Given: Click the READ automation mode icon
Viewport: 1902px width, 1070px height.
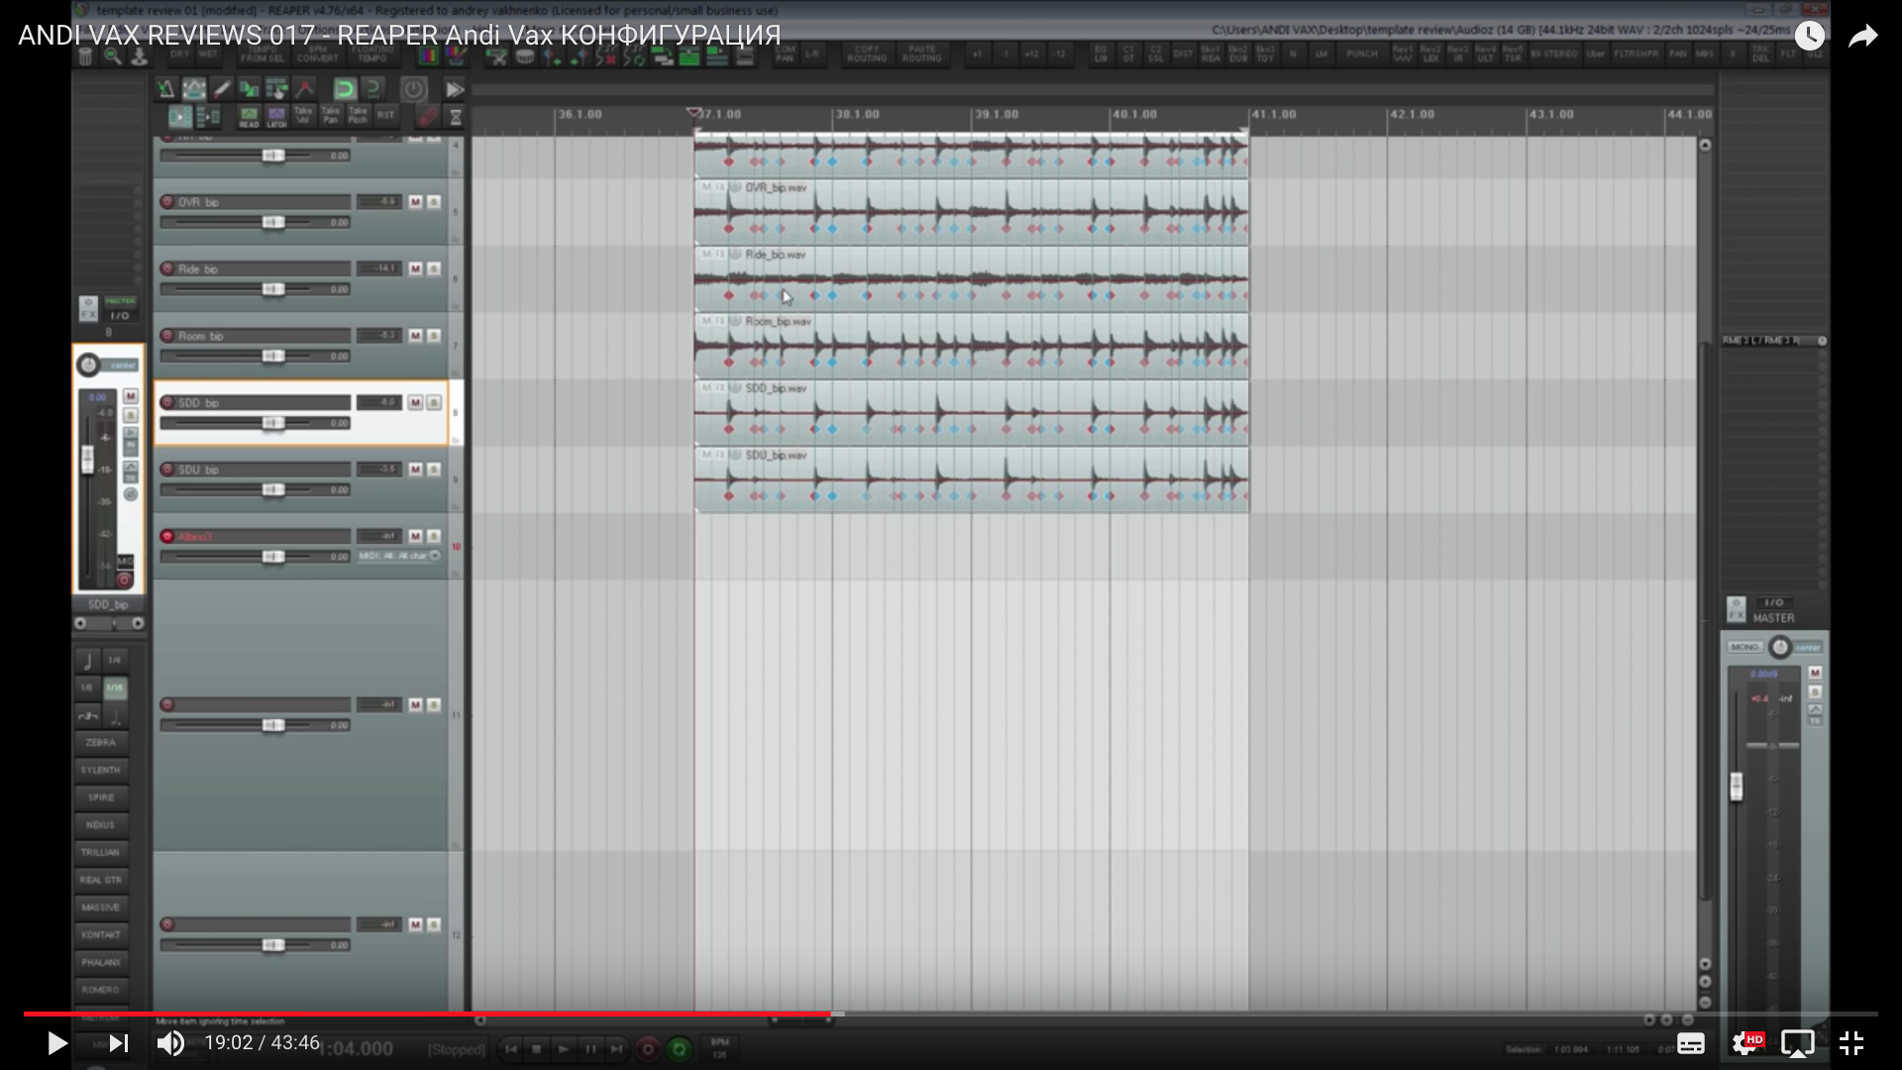Looking at the screenshot, I should coord(249,118).
